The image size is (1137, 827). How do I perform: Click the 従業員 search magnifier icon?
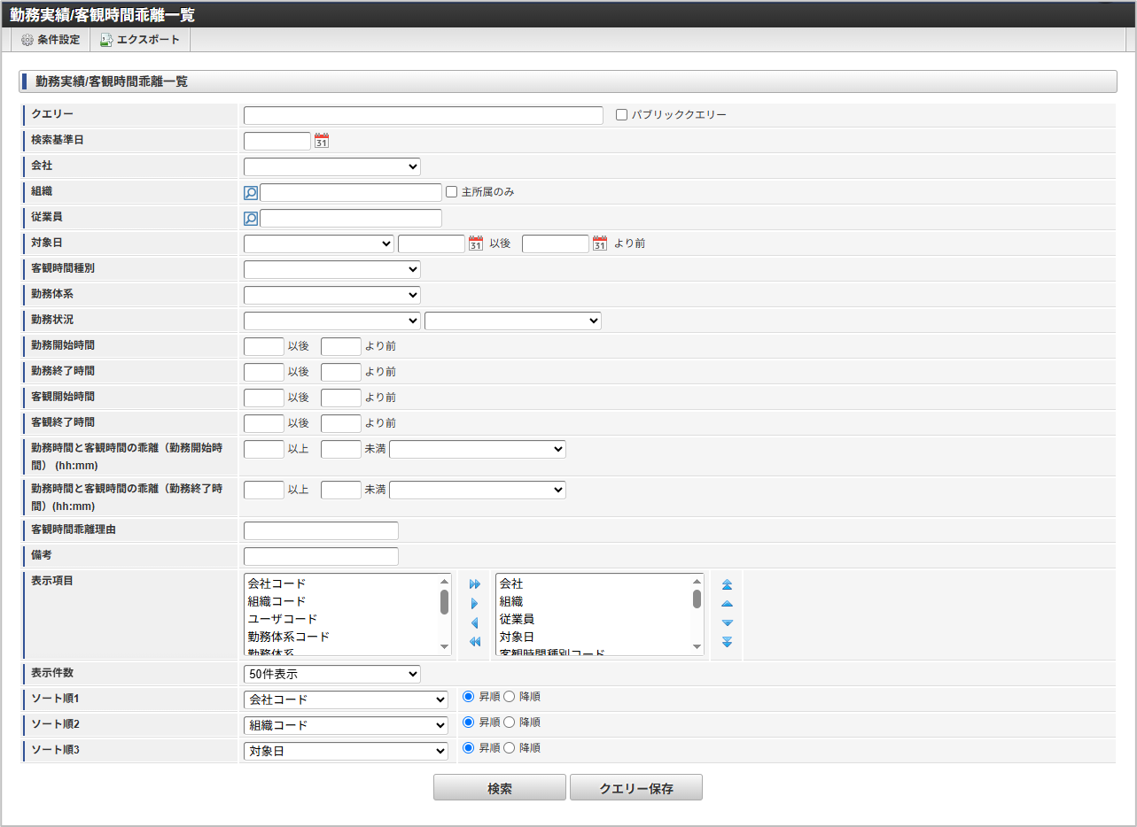pos(251,218)
